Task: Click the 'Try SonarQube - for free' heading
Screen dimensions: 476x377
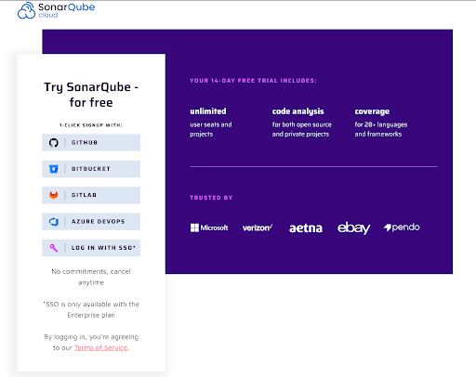Action: click(91, 95)
